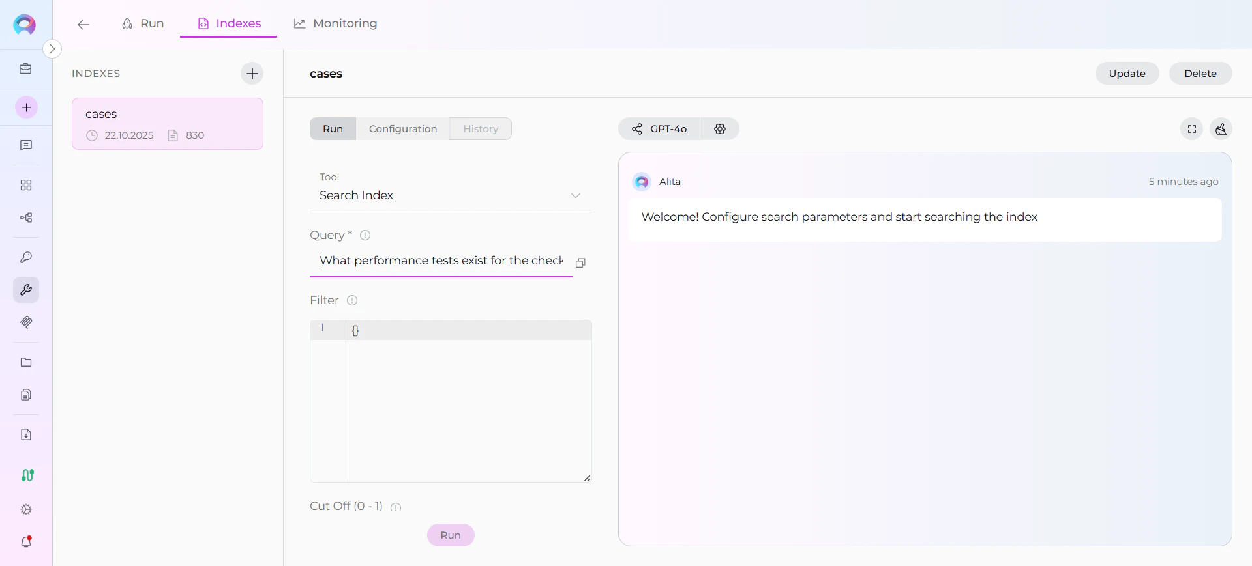Screen dimensions: 1252x566
Task: Click the 'cases' heading title
Action: 326,74
